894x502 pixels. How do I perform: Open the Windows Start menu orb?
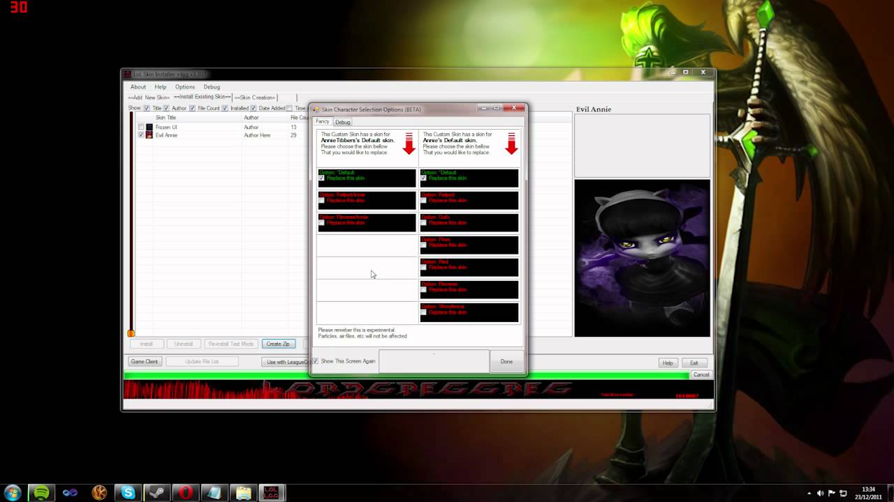click(13, 493)
